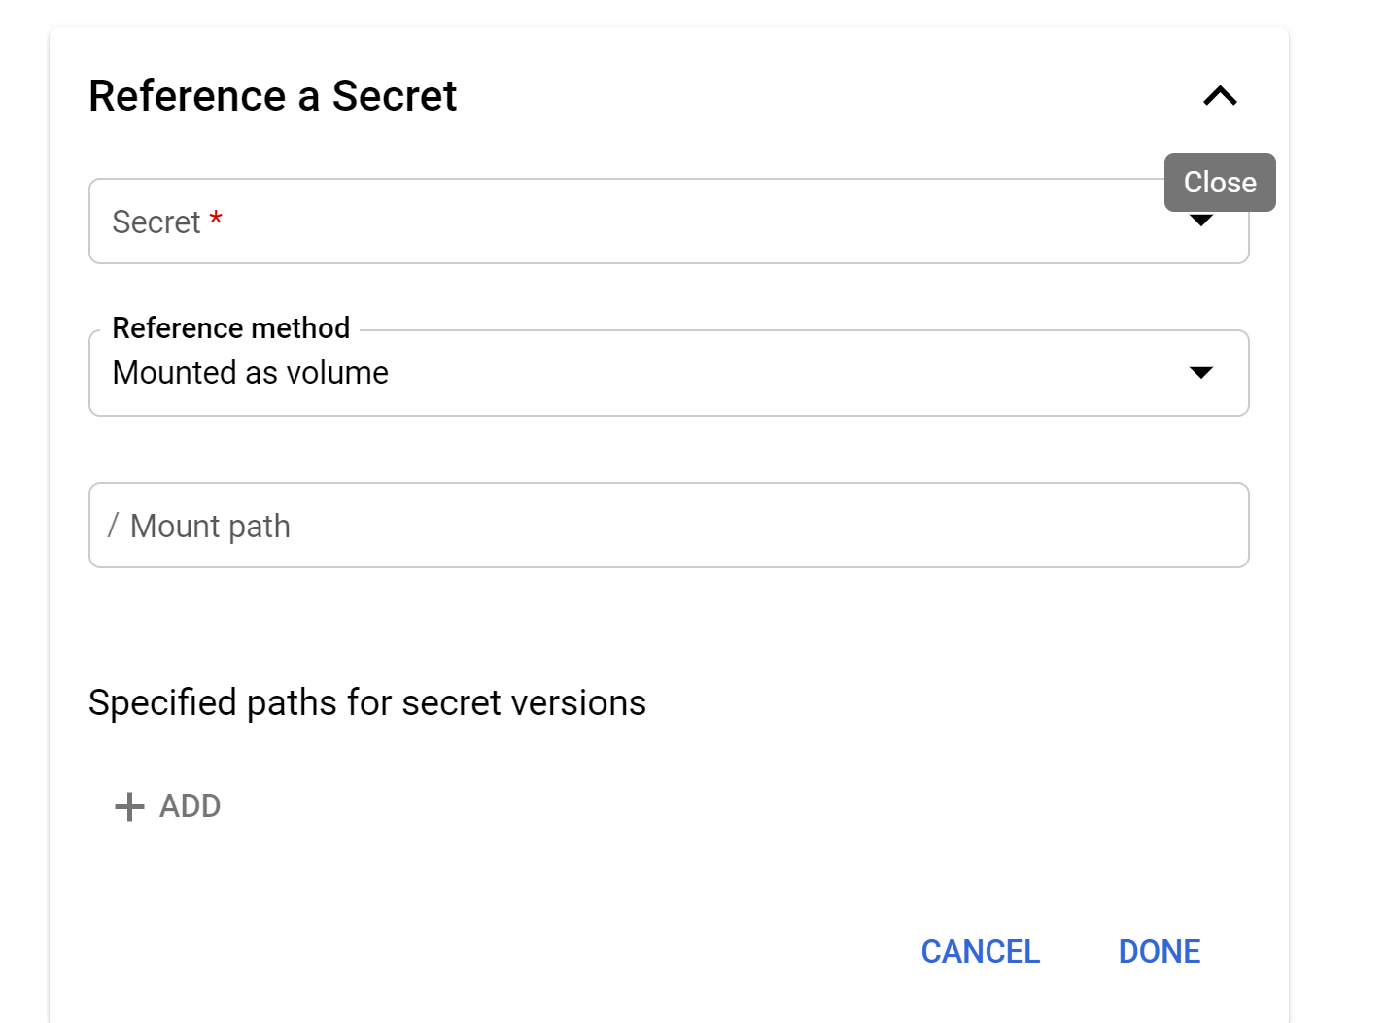The height and width of the screenshot is (1023, 1386).
Task: Click the CANCEL button
Action: pos(980,952)
